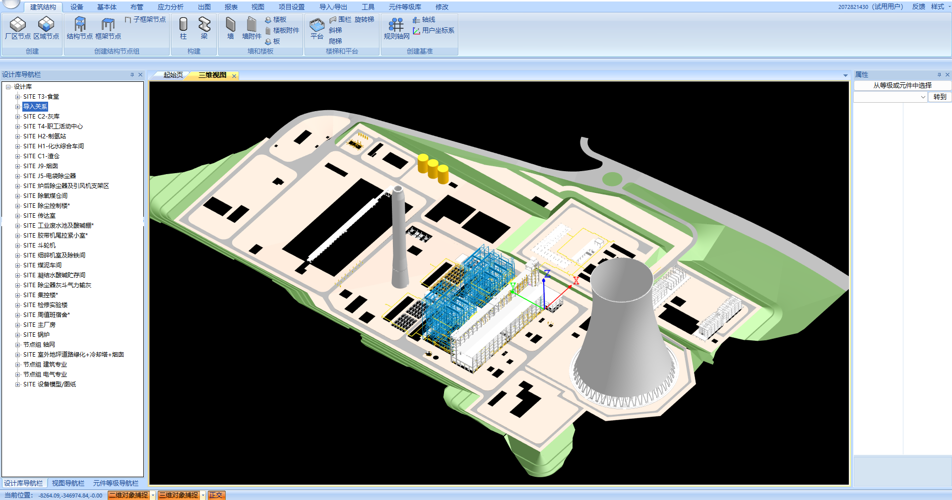Select the 用户坐标系 user coordinate icon
The width and height of the screenshot is (952, 500).
417,31
